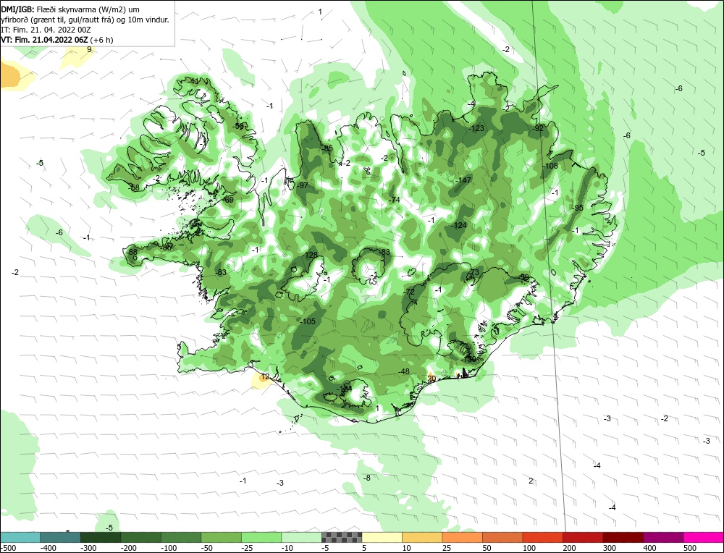Click the dark teal -400 to -300 legend swatch
The image size is (724, 553).
click(x=60, y=537)
